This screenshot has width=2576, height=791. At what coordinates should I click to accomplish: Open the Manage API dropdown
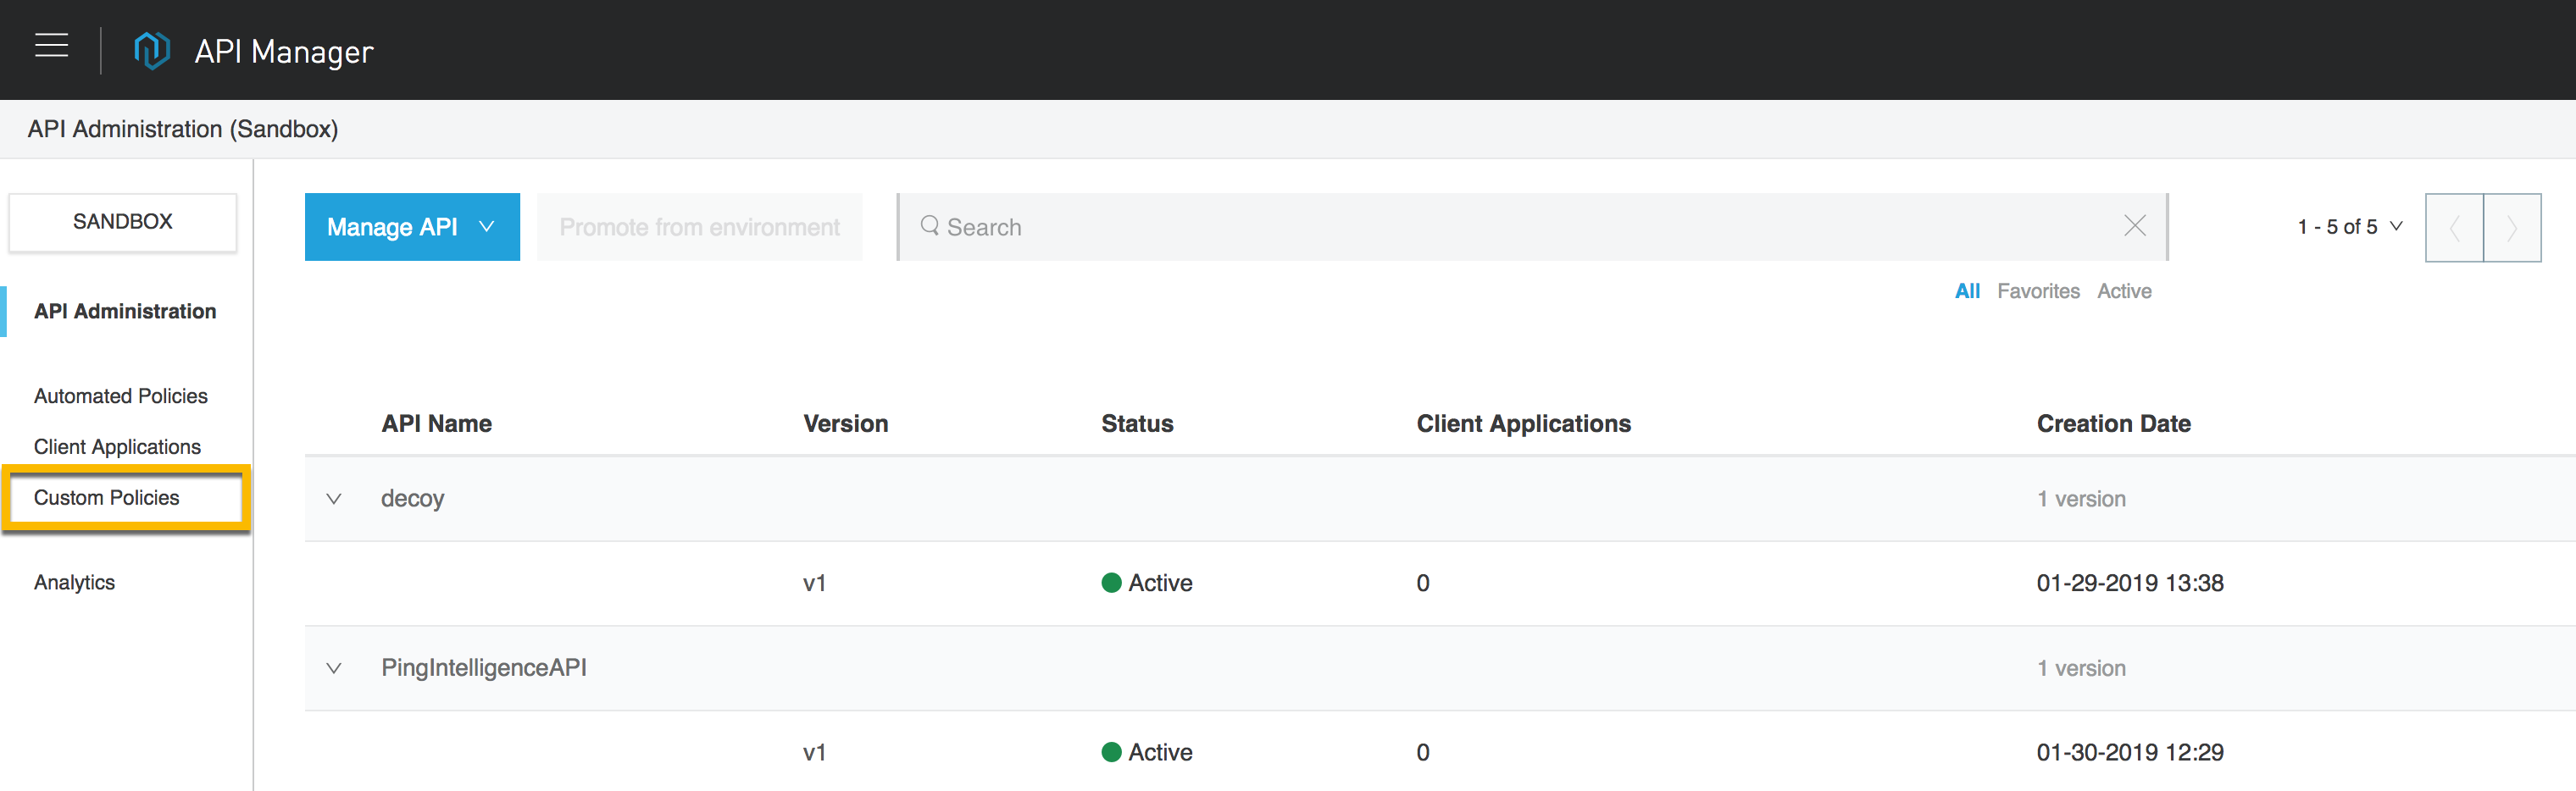coord(412,227)
